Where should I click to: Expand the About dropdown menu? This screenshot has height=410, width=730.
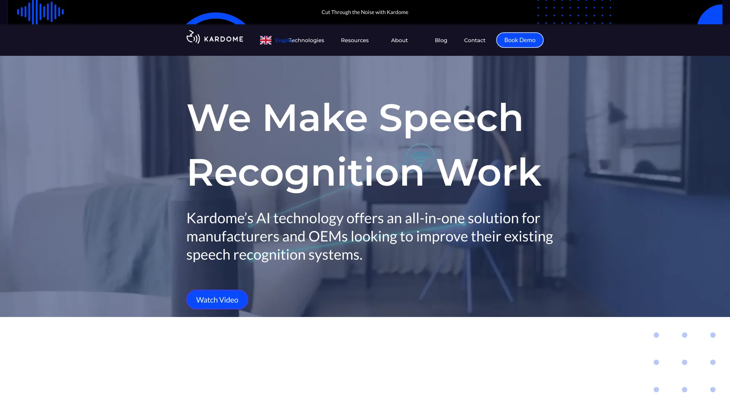pos(399,40)
